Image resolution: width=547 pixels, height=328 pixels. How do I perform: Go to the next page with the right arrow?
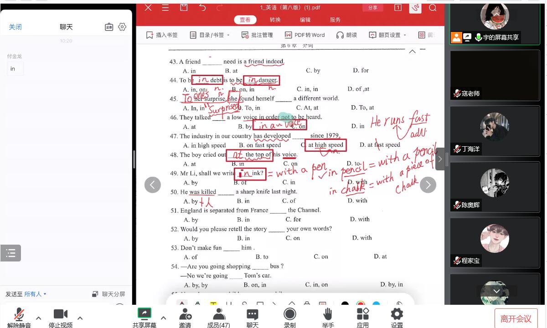click(428, 185)
